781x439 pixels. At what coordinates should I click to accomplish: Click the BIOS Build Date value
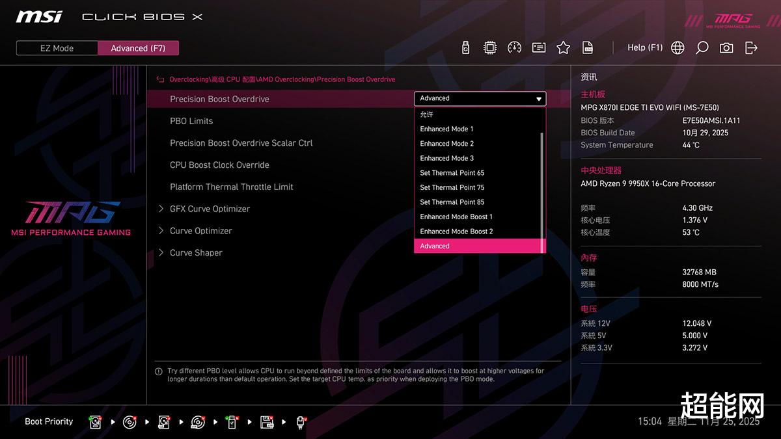click(706, 133)
